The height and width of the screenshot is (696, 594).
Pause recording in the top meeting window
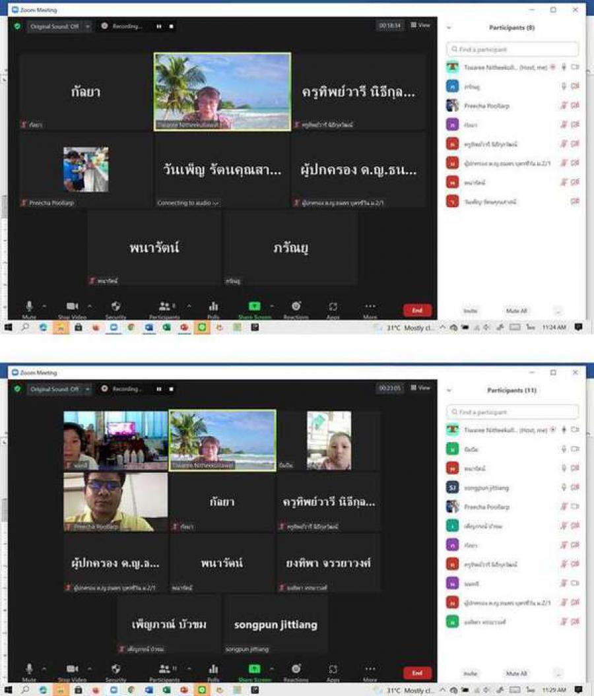(x=158, y=26)
